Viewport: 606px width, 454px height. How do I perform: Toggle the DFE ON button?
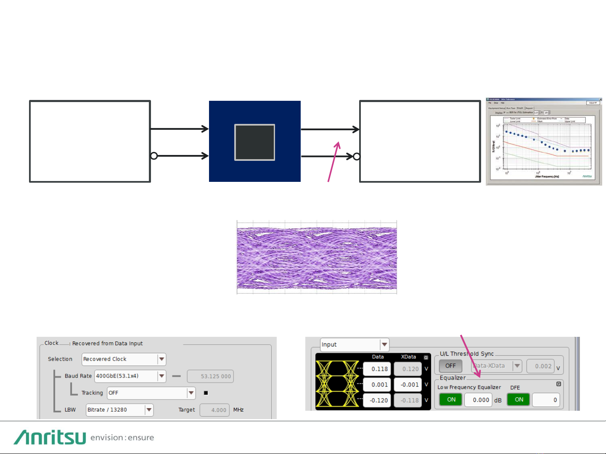pyautogui.click(x=519, y=400)
